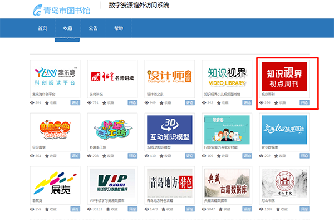The width and height of the screenshot is (334, 222).
Task: Click 评论 under 3d互动知识模型
Action: pos(190,156)
